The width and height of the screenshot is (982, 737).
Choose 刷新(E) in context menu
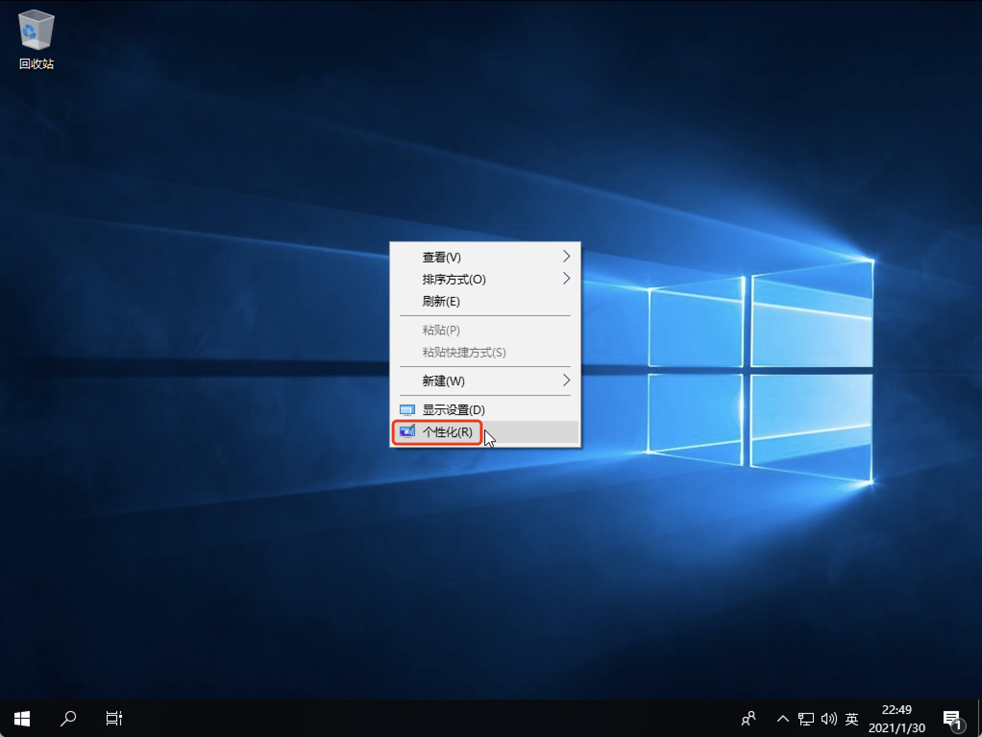485,301
